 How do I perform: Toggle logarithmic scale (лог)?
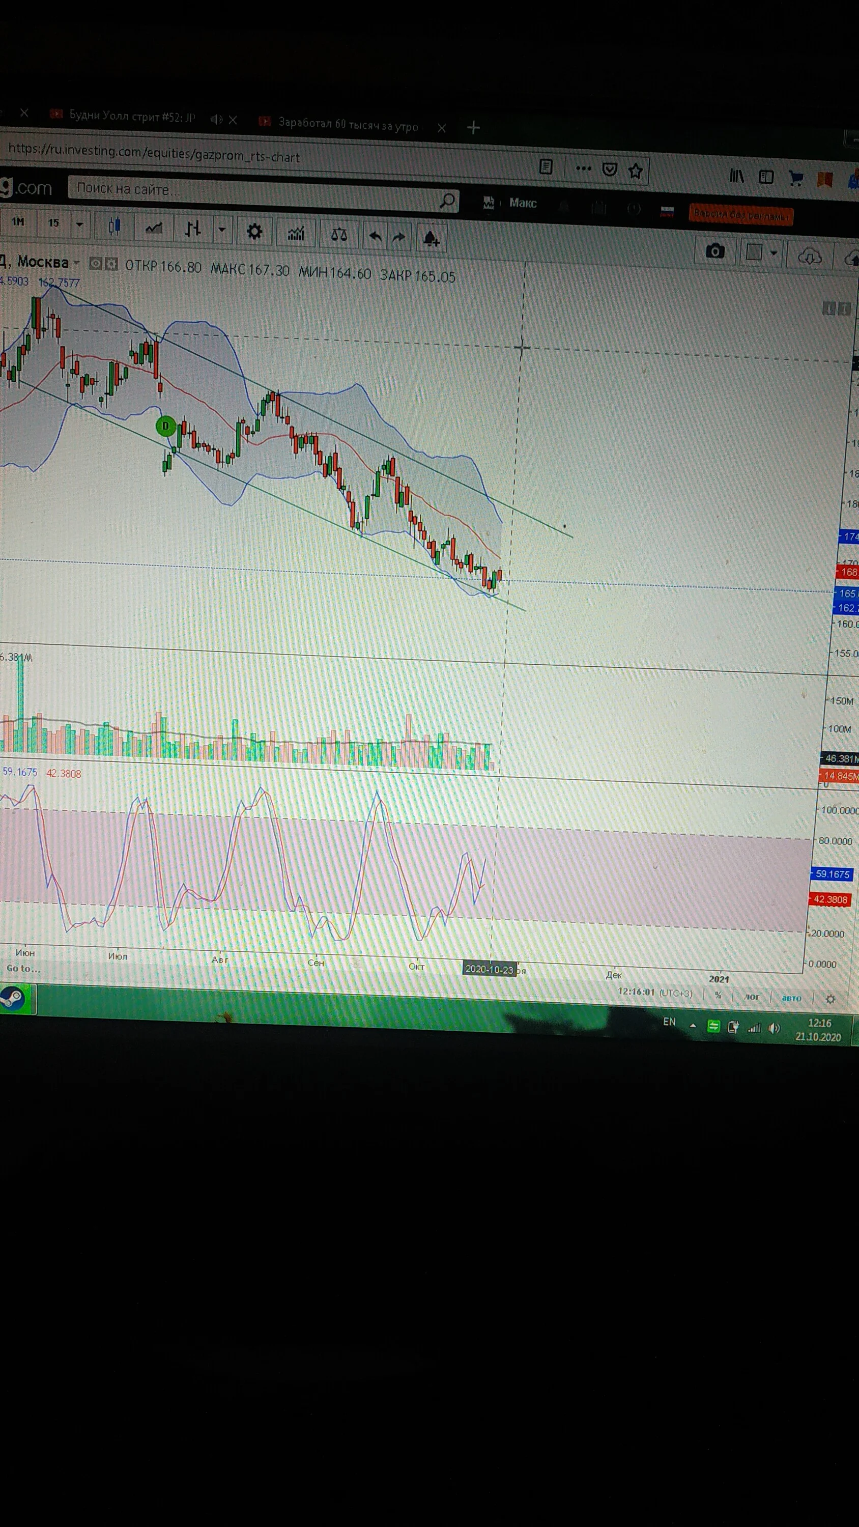point(751,997)
